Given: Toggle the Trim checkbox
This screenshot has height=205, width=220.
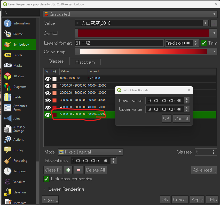Looking at the screenshot, I should 204,43.
